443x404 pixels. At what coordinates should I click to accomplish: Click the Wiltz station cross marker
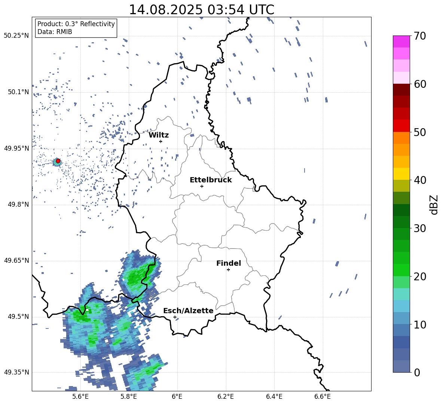[161, 141]
